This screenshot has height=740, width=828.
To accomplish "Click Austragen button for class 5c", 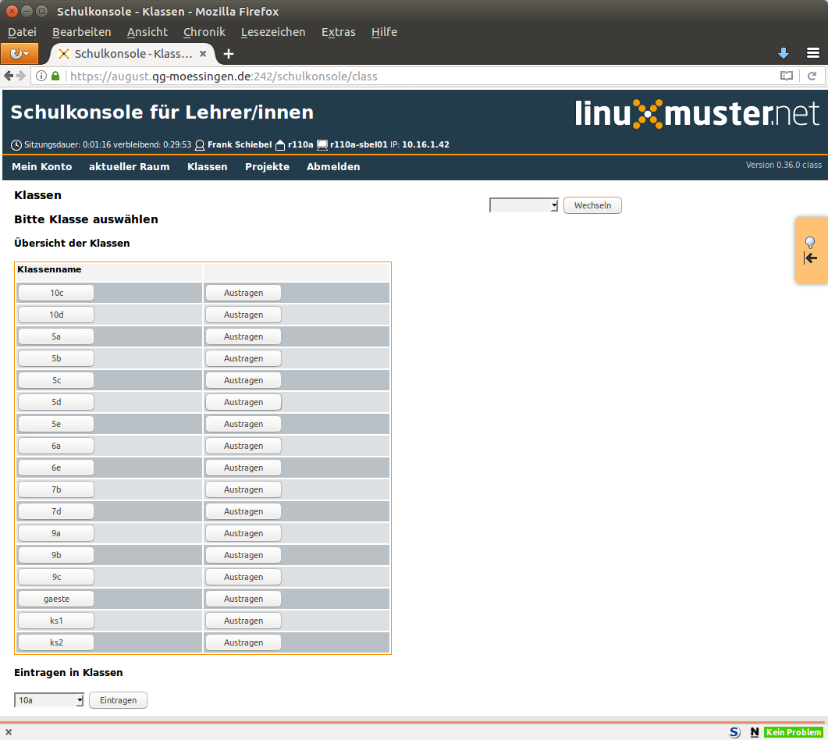I will (243, 380).
